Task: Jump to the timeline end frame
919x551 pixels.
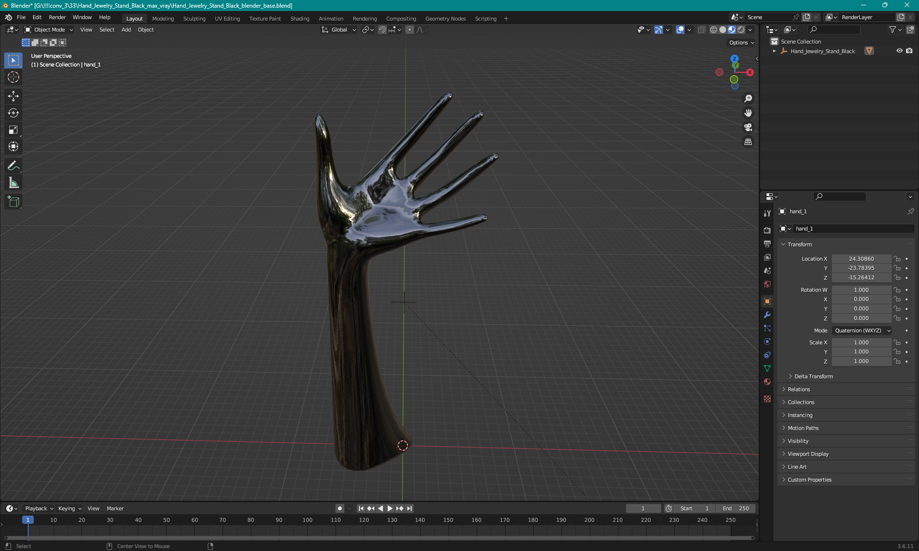Action: 409,508
